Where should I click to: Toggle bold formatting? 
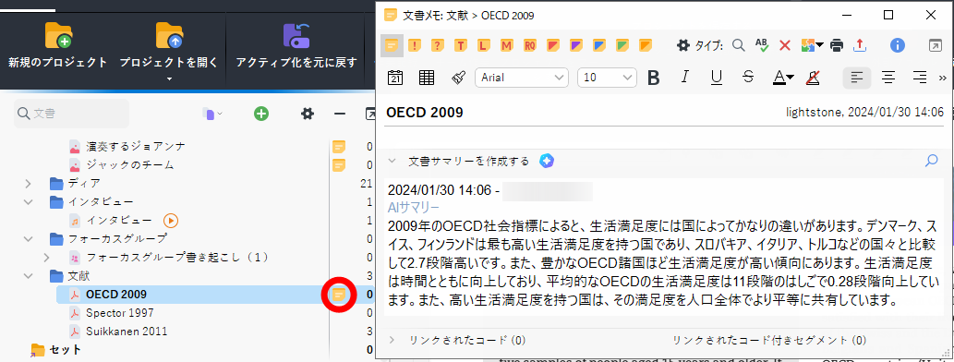(654, 78)
